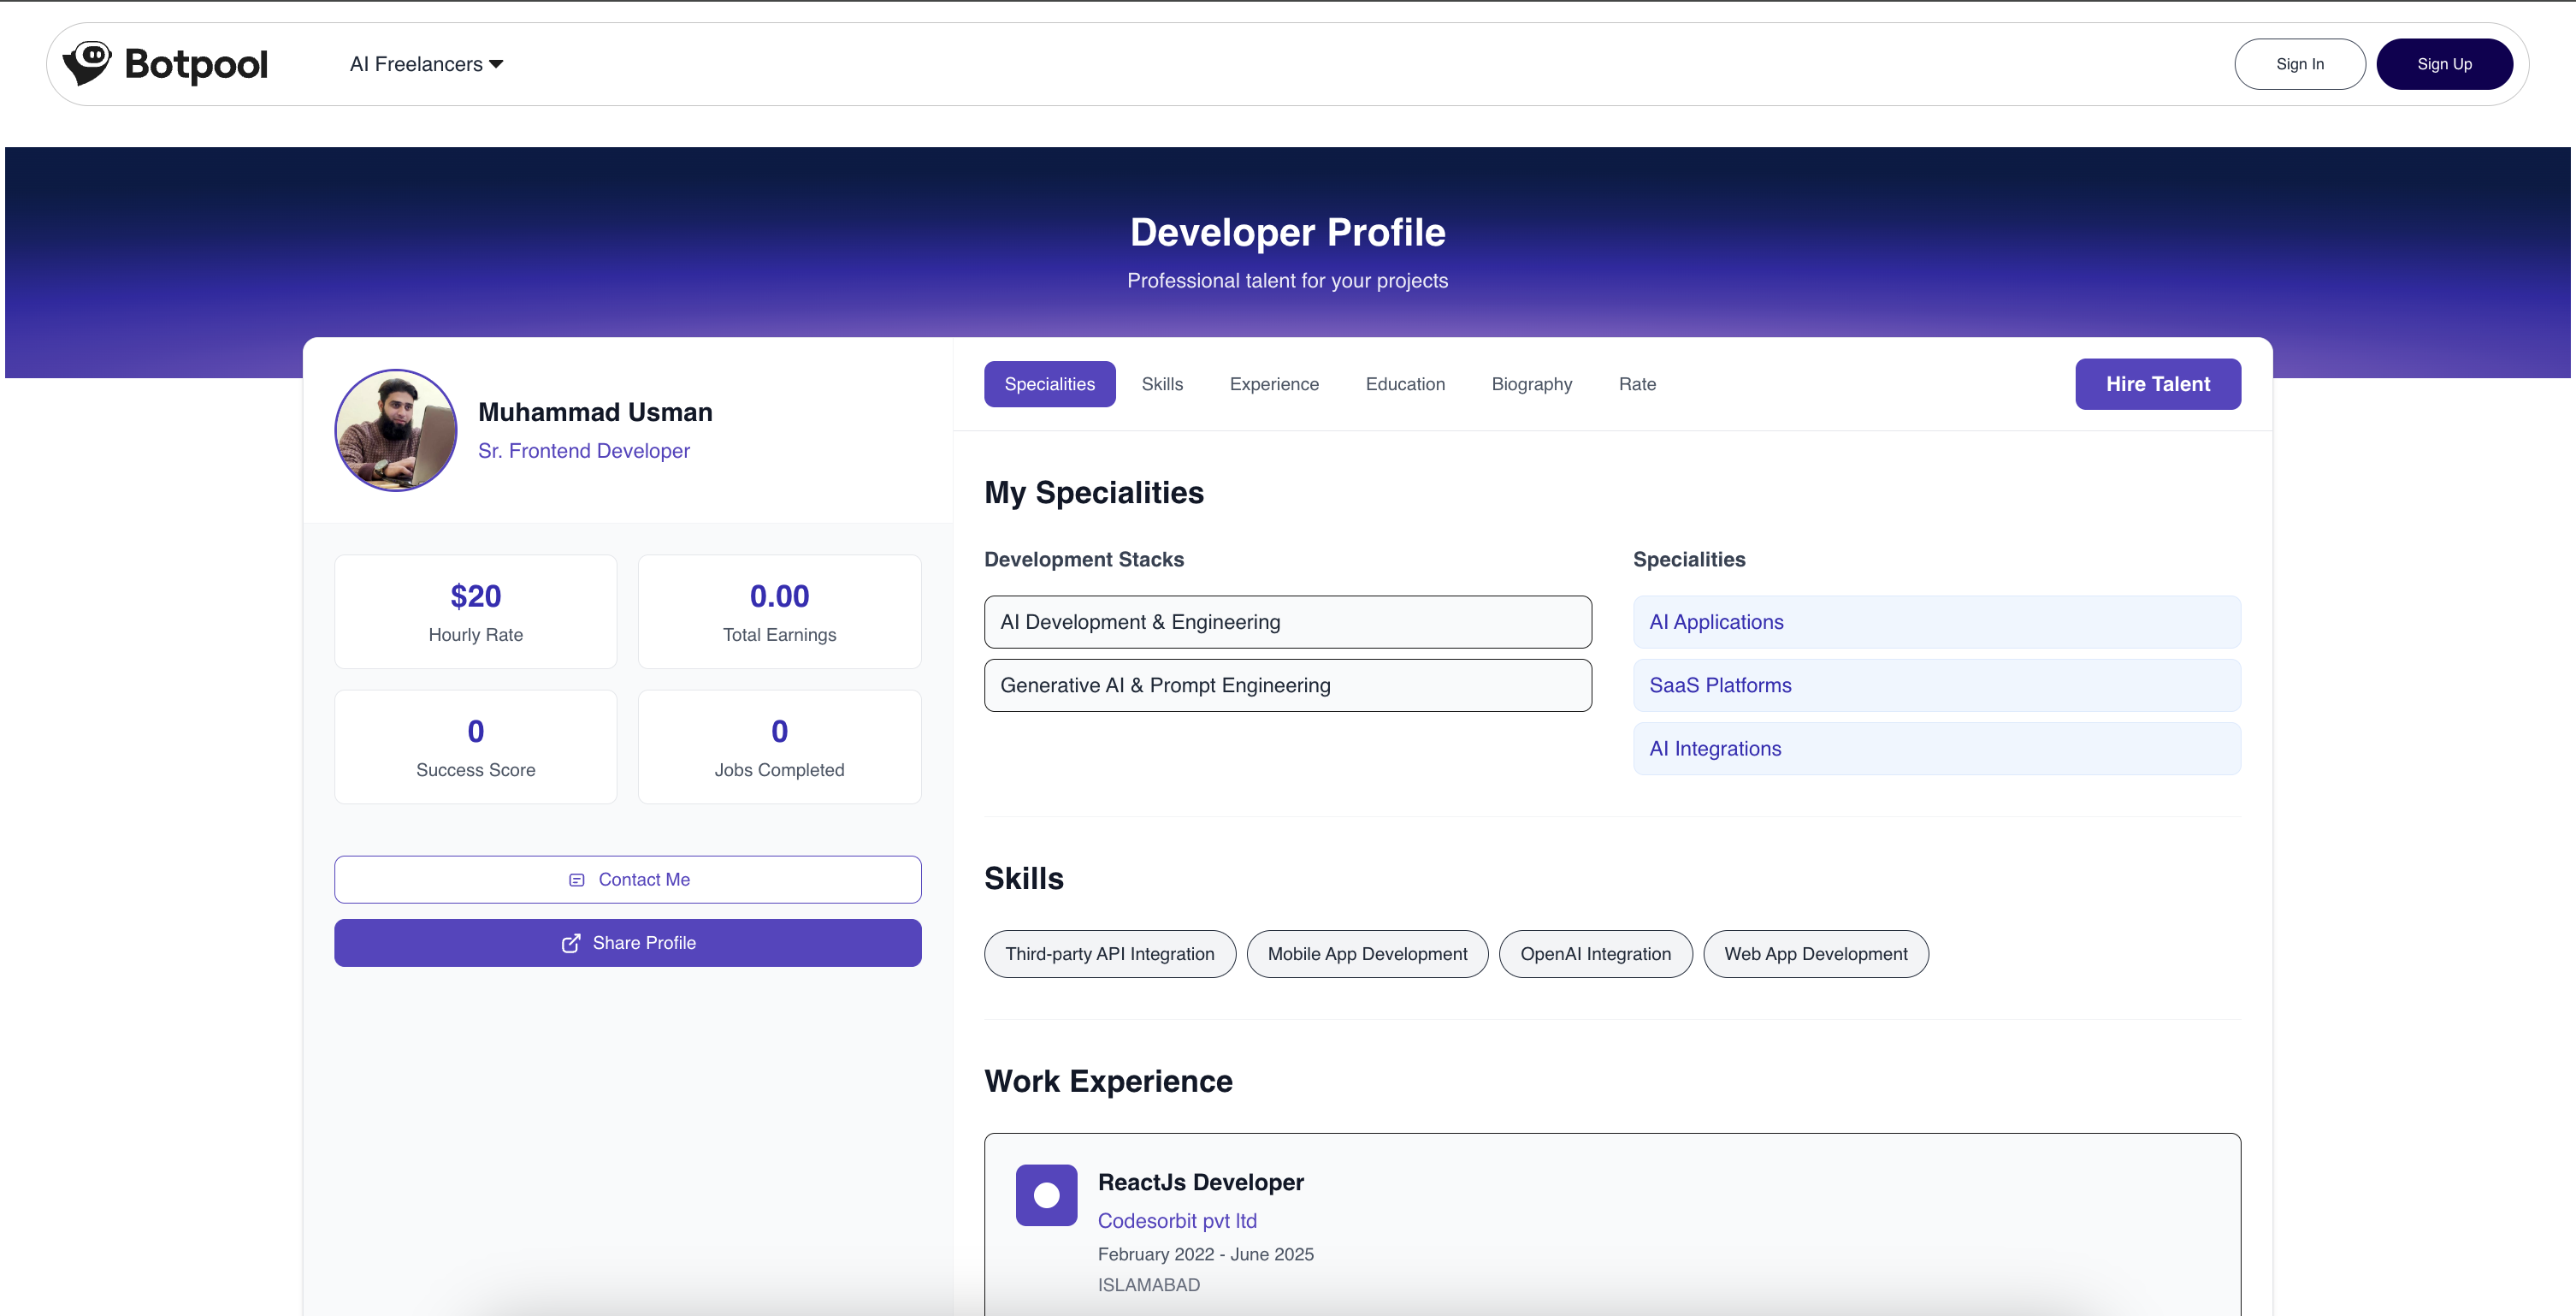Click the Sign Up button
2576x1316 pixels.
pyautogui.click(x=2444, y=64)
